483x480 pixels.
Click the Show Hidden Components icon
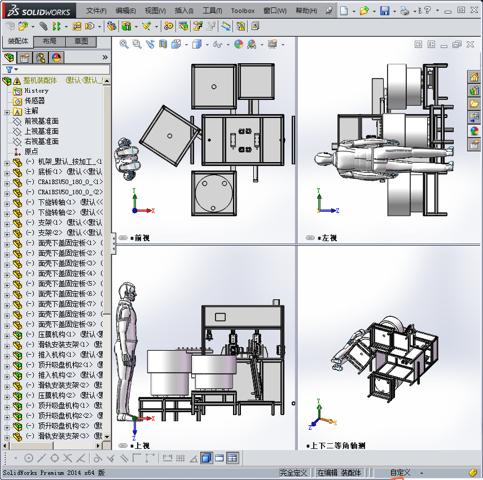pyautogui.click(x=112, y=26)
